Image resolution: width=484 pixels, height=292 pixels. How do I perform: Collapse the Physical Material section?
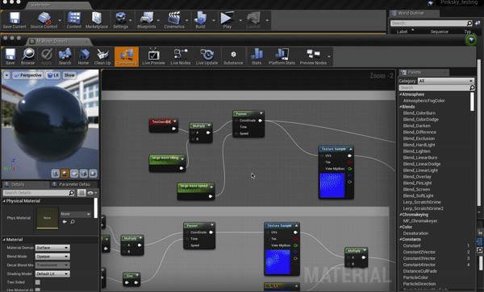click(4, 201)
